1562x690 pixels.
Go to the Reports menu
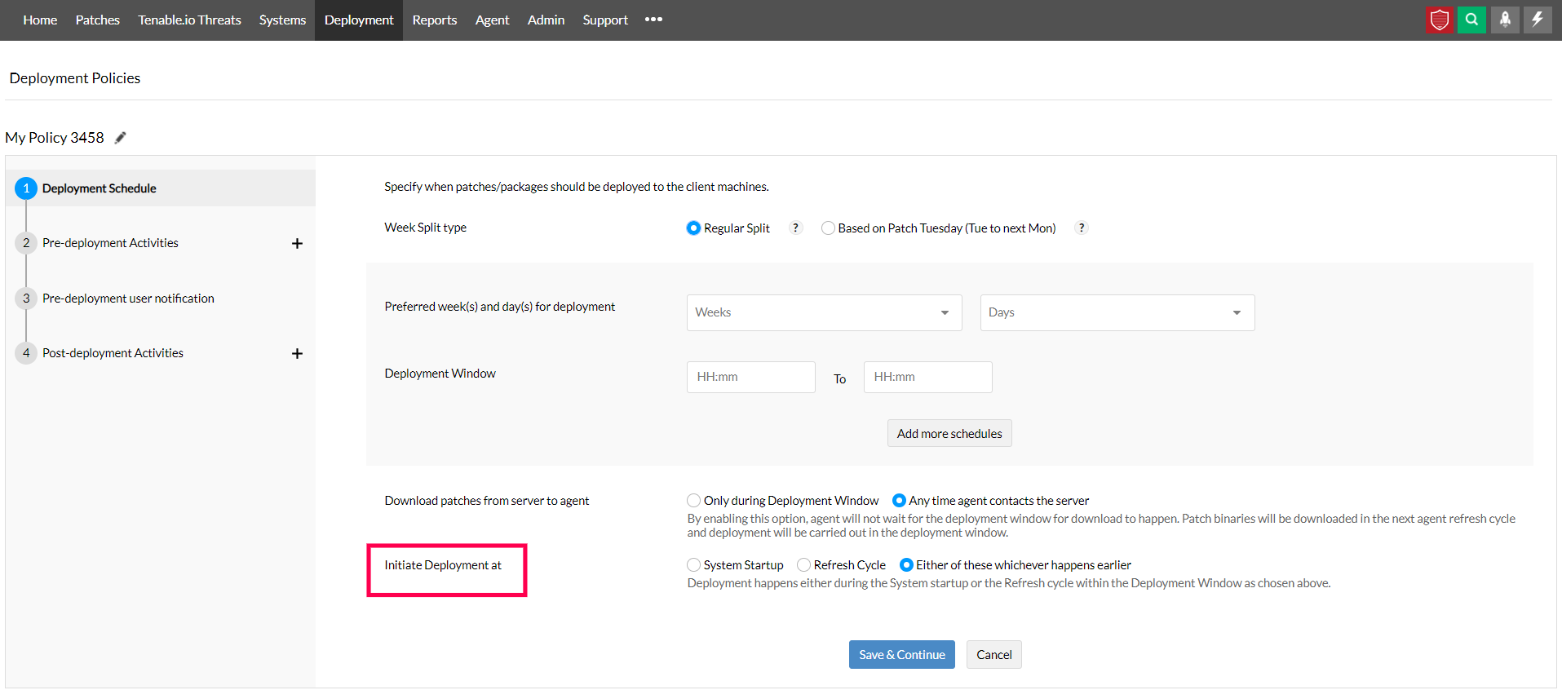[x=434, y=20]
